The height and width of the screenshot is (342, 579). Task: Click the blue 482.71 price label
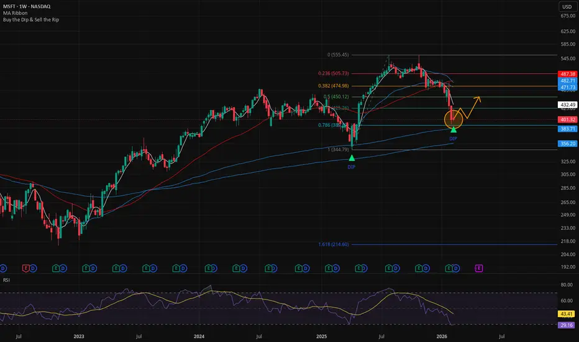click(x=567, y=81)
